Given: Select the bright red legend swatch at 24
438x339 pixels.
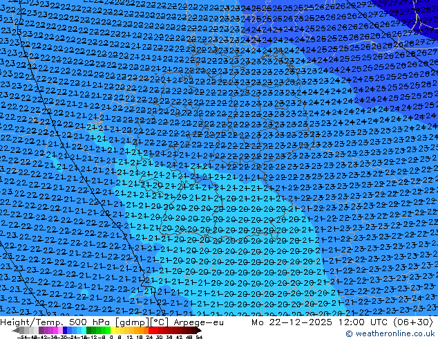Looking at the screenshot, I should click(x=151, y=330).
